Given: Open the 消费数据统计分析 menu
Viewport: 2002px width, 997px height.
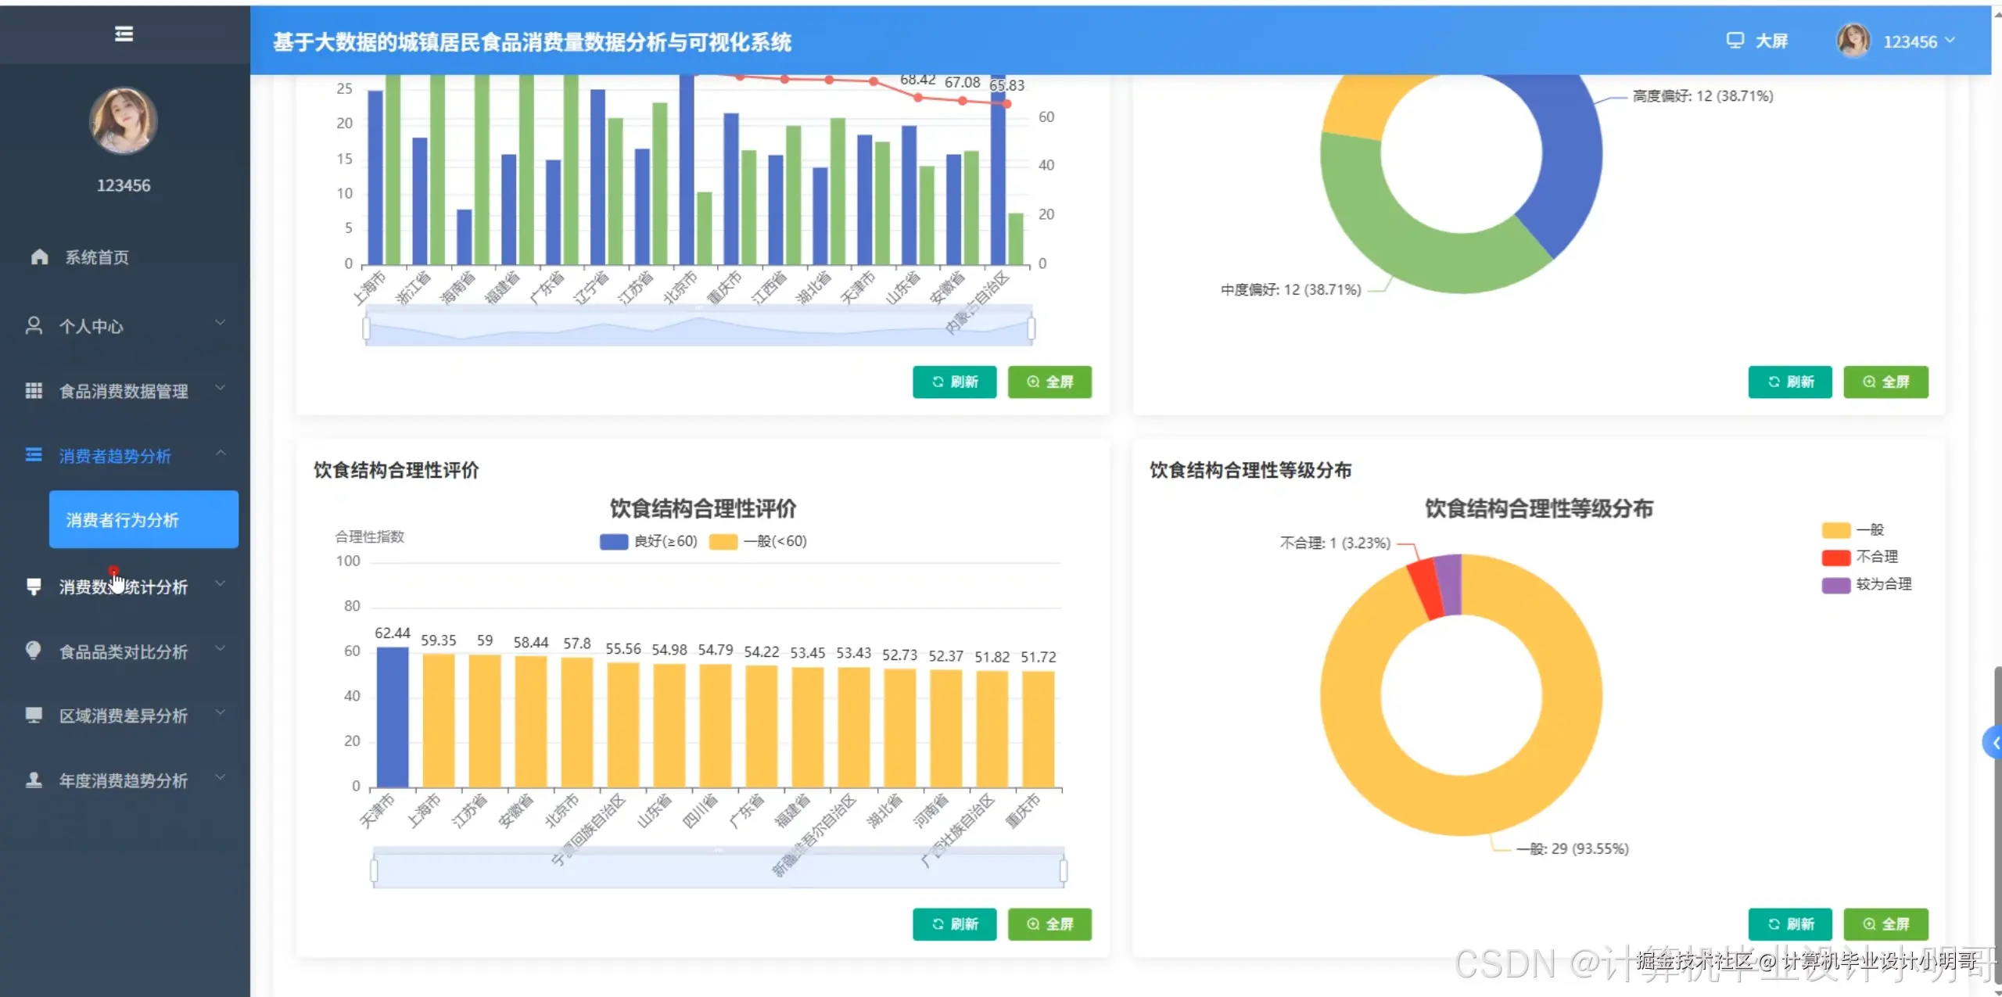Looking at the screenshot, I should tap(124, 586).
